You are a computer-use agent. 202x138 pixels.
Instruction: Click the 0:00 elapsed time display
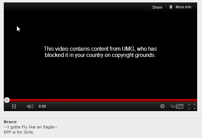tap(42, 106)
